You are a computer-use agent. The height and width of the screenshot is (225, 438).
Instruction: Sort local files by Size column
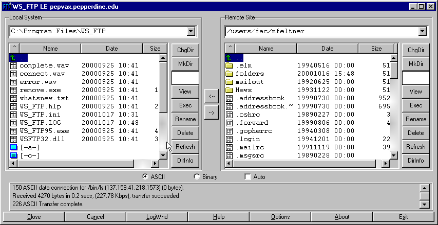155,49
